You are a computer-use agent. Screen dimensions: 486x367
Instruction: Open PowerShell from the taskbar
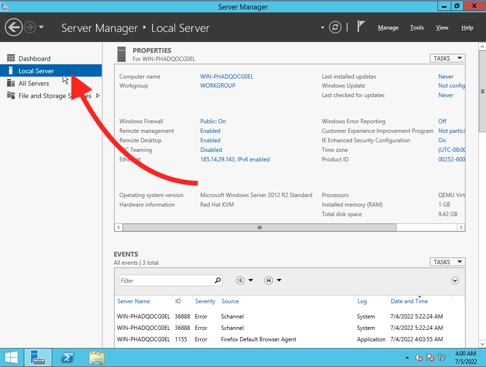coord(67,357)
